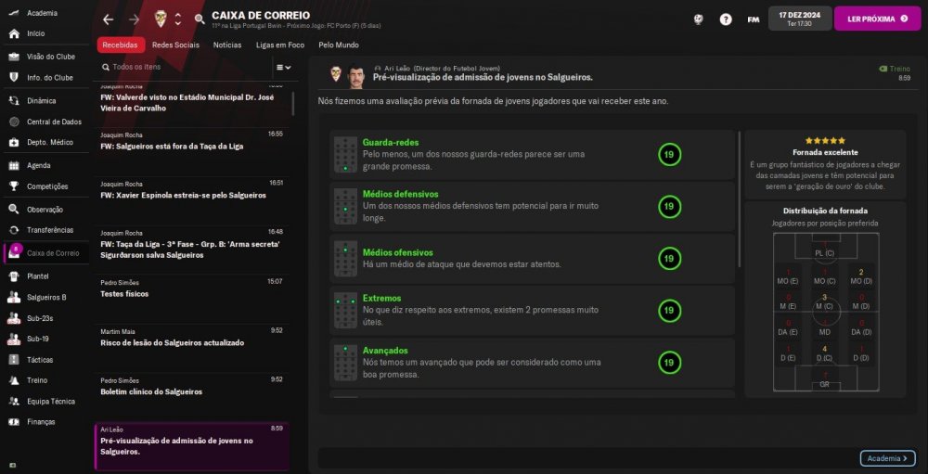Switch to Pelo Mundo tab
This screenshot has height=474, width=928.
[339, 45]
